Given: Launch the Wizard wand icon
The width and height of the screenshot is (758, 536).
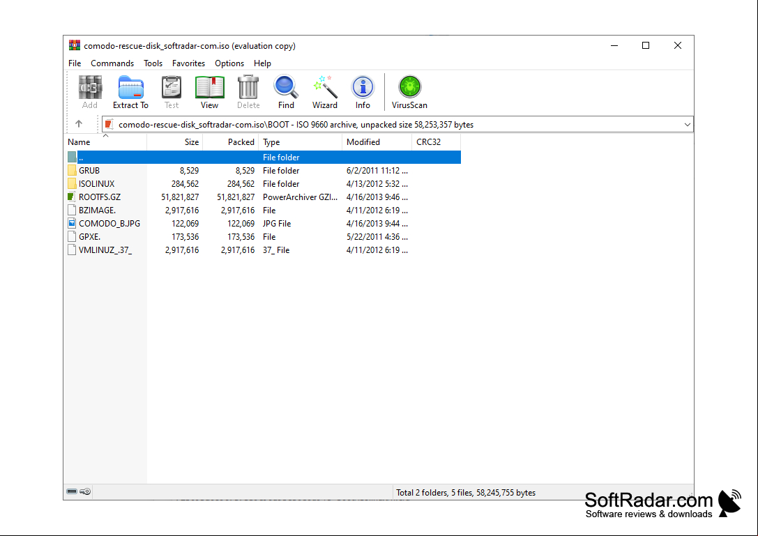Looking at the screenshot, I should tap(325, 87).
